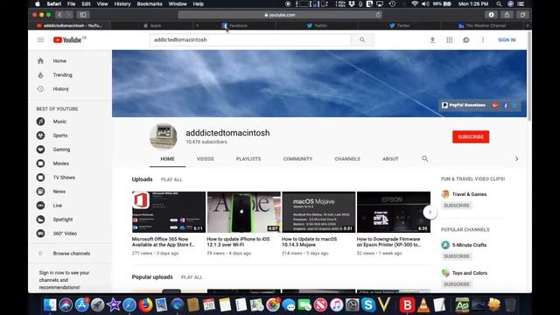Open Firefox from the Dock
This screenshot has height=315, width=560.
pyautogui.click(x=145, y=304)
